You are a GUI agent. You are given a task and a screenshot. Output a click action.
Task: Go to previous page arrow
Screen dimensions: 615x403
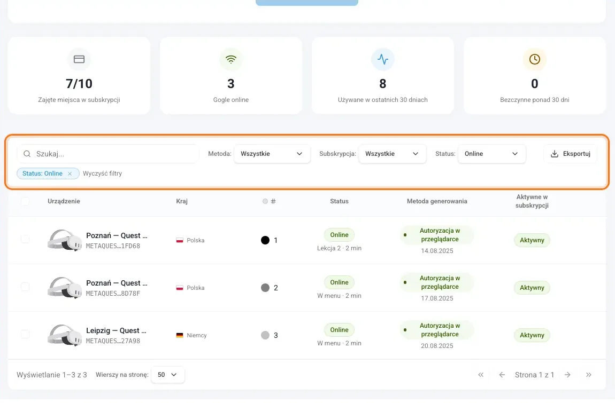pyautogui.click(x=502, y=375)
